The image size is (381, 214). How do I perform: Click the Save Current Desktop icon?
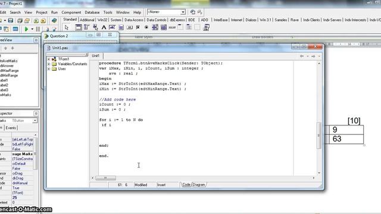pos(193,12)
